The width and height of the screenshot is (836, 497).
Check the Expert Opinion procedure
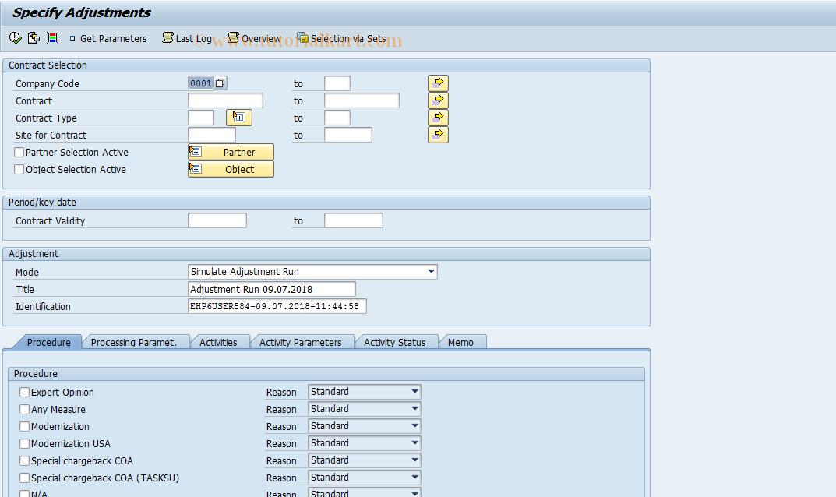24,392
